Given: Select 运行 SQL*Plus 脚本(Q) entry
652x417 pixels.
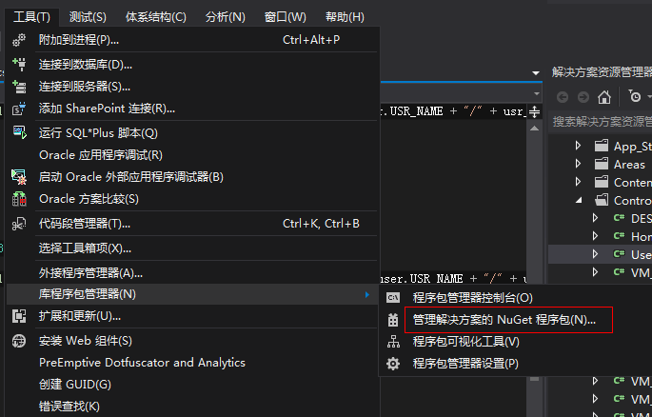Looking at the screenshot, I should (x=191, y=133).
